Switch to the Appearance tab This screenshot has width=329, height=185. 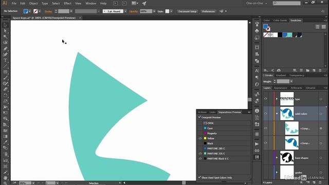280,88
